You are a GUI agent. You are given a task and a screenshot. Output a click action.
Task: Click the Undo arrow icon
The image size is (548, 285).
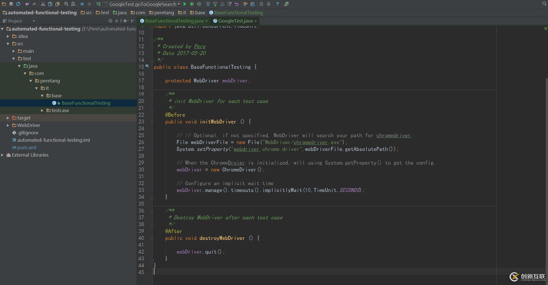point(27,4)
